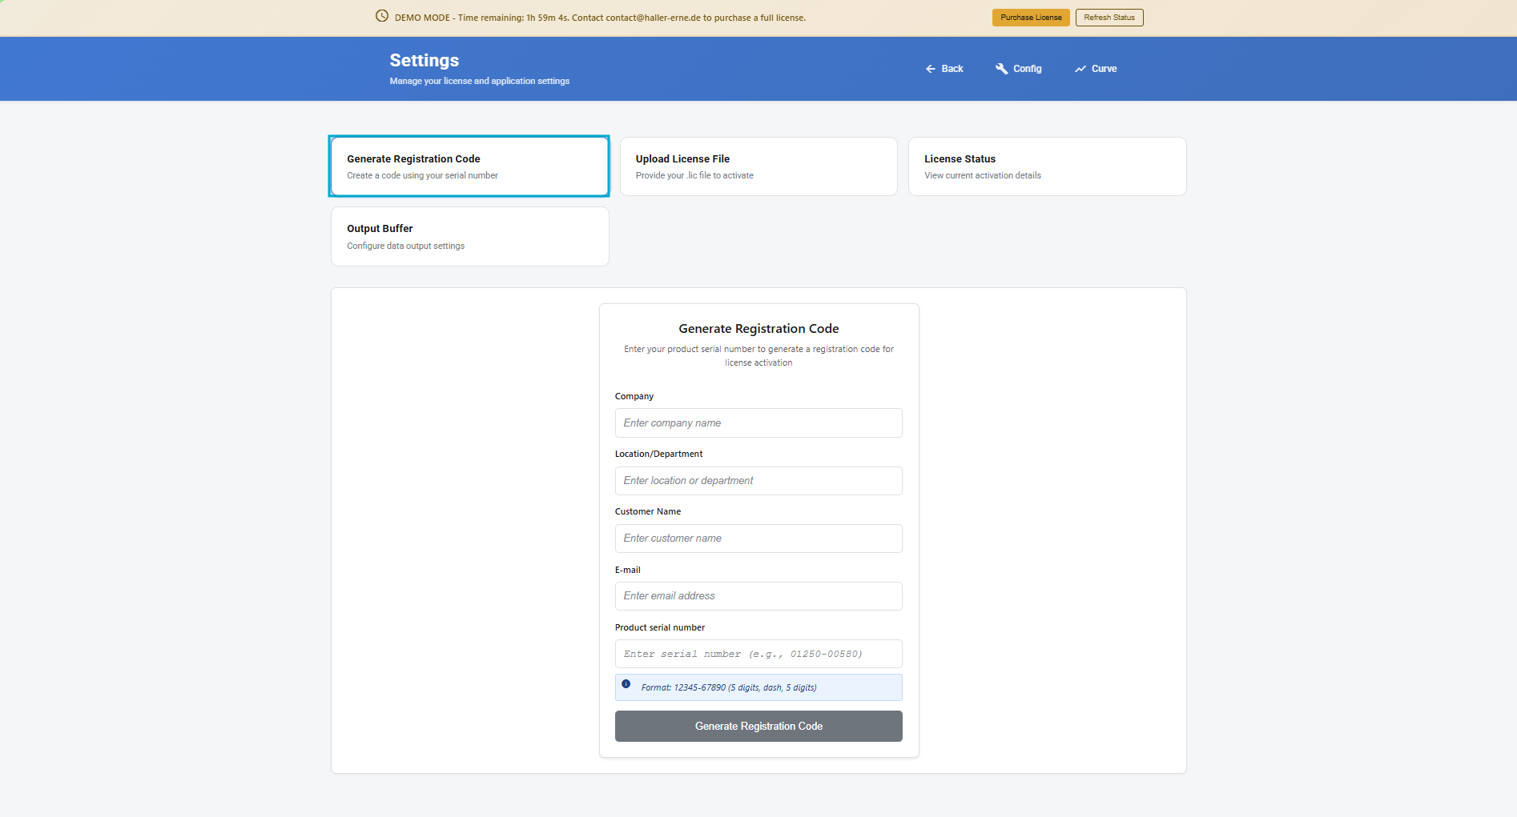This screenshot has width=1517, height=817.
Task: Open the License Status card
Action: (1048, 166)
